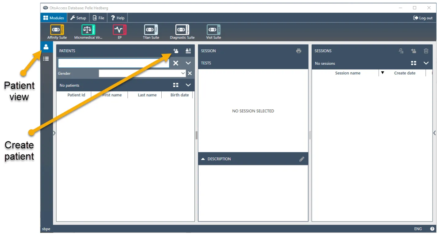Sort by Birth date column
439x235 pixels.
click(x=179, y=95)
